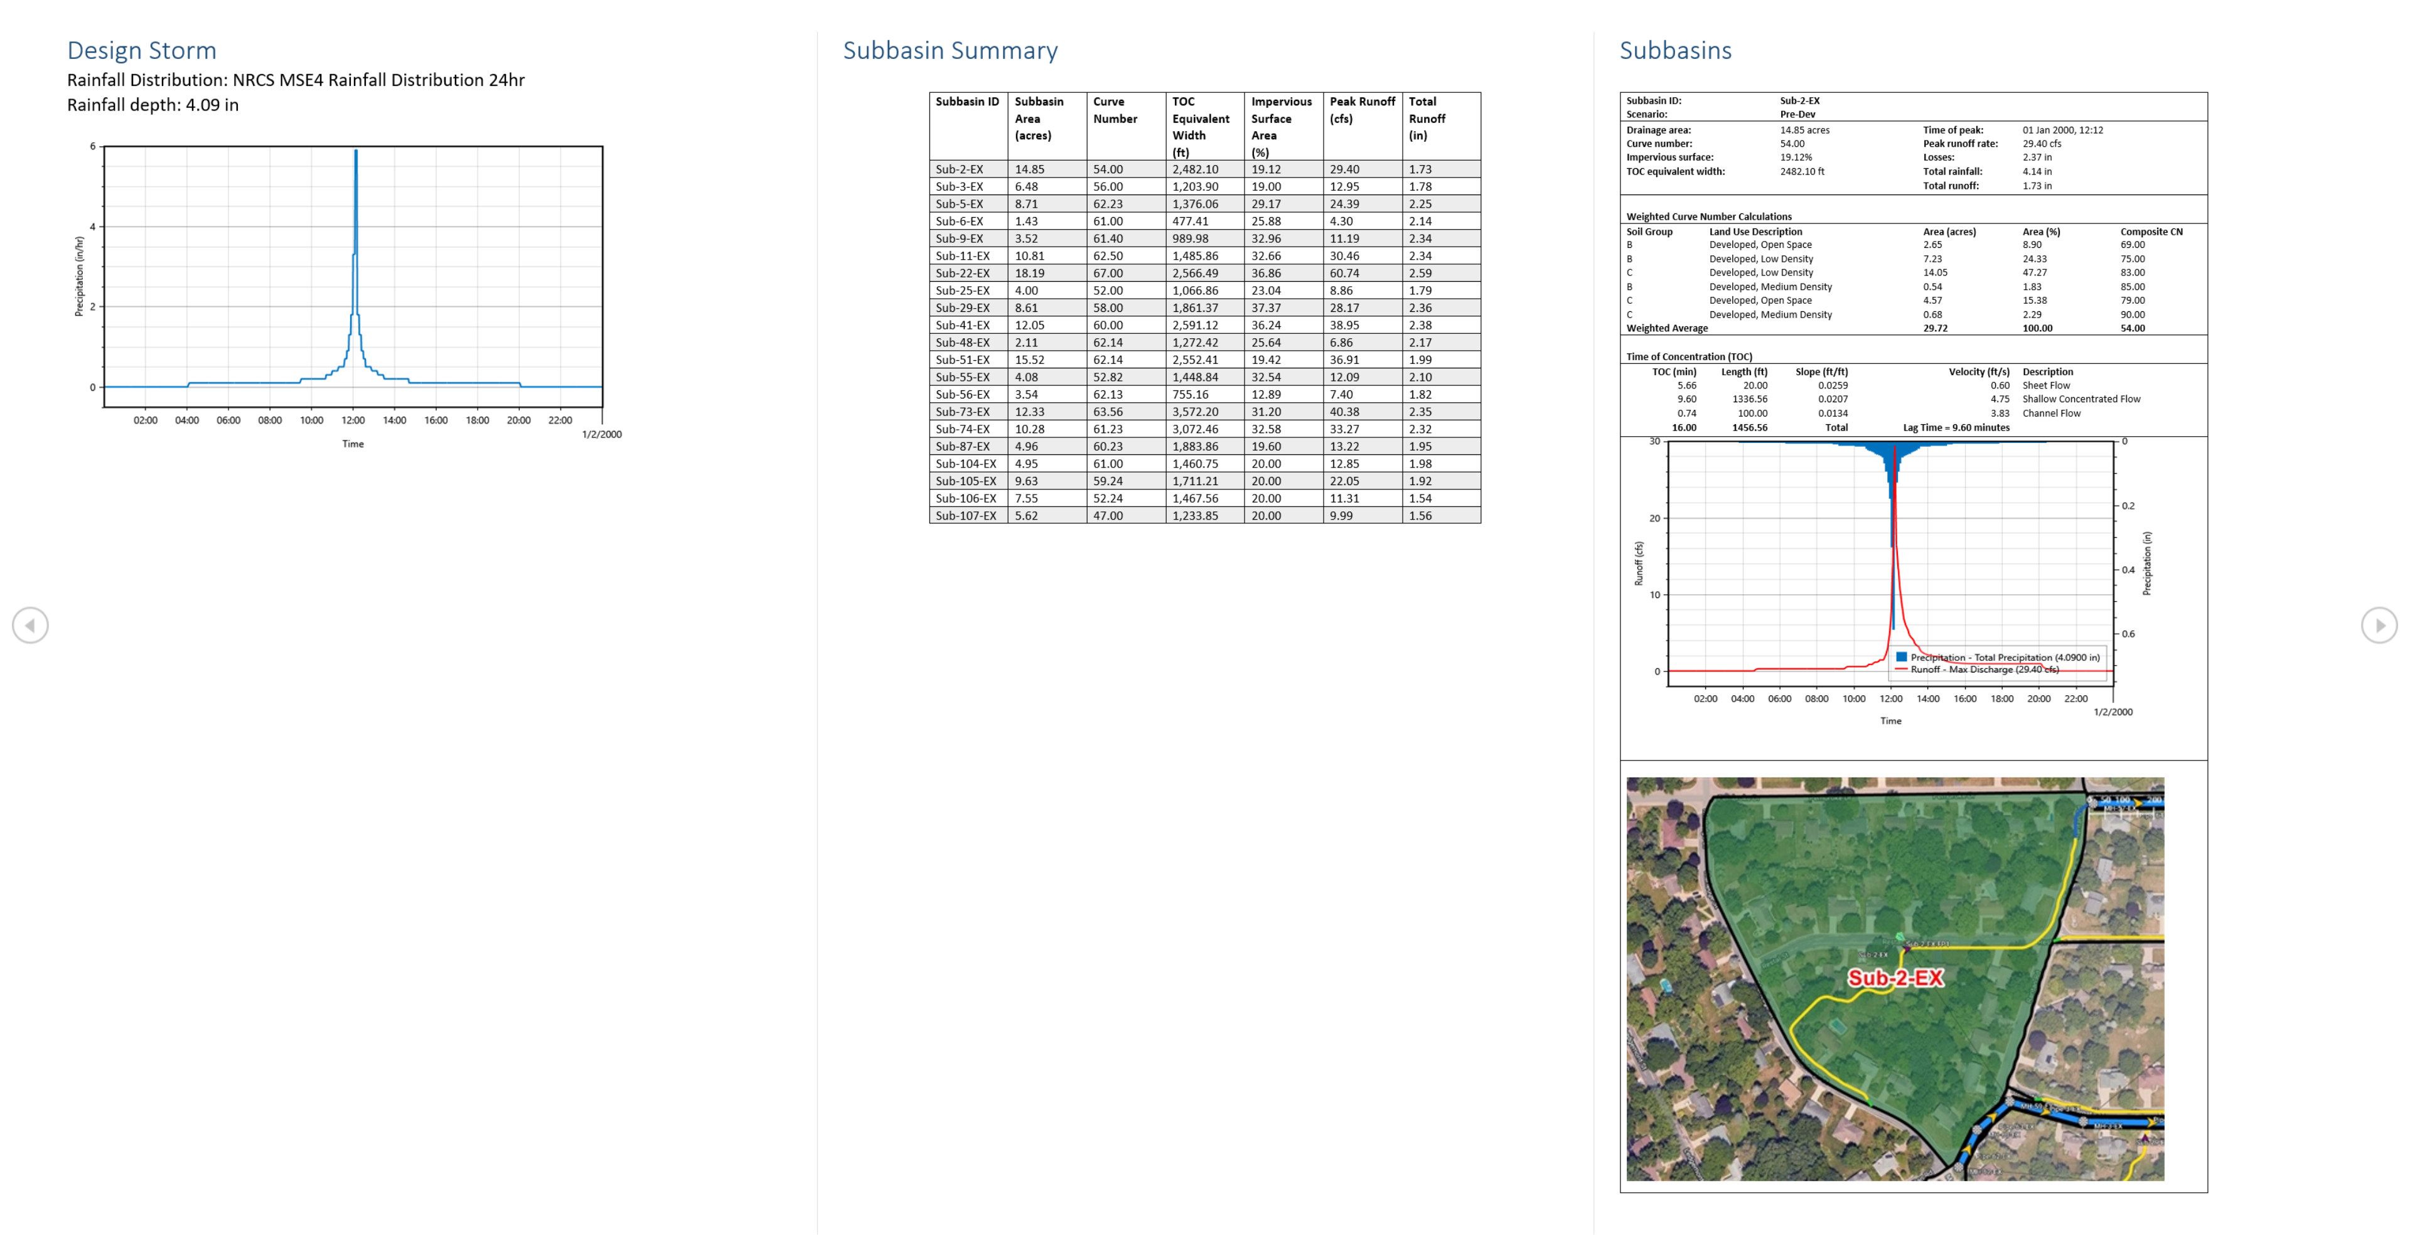Select the Sub-107-EX table row
2410x1250 pixels.
click(965, 516)
